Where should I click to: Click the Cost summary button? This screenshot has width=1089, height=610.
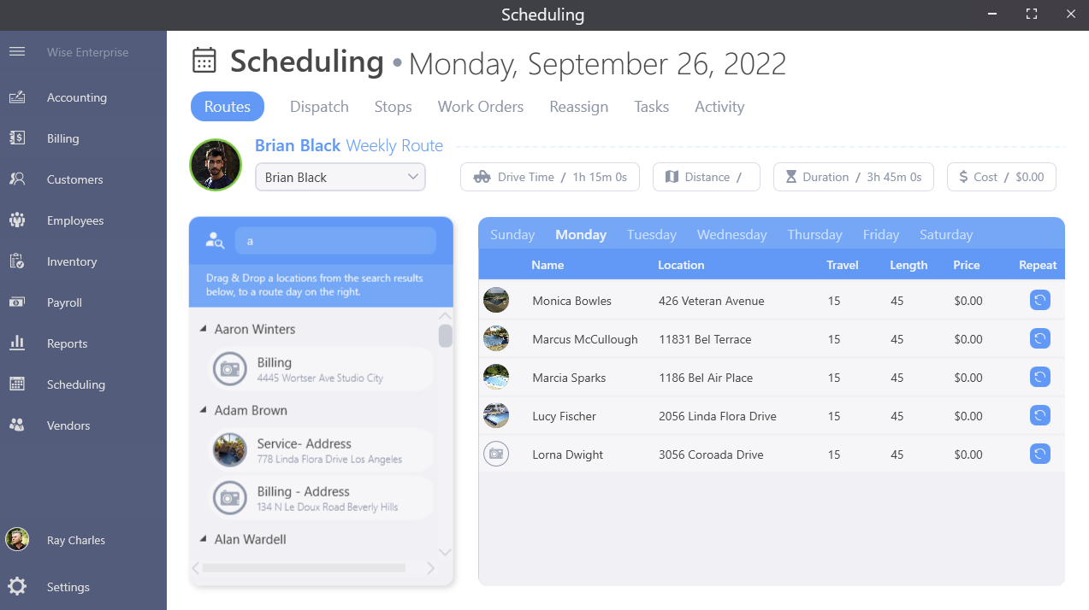1001,177
